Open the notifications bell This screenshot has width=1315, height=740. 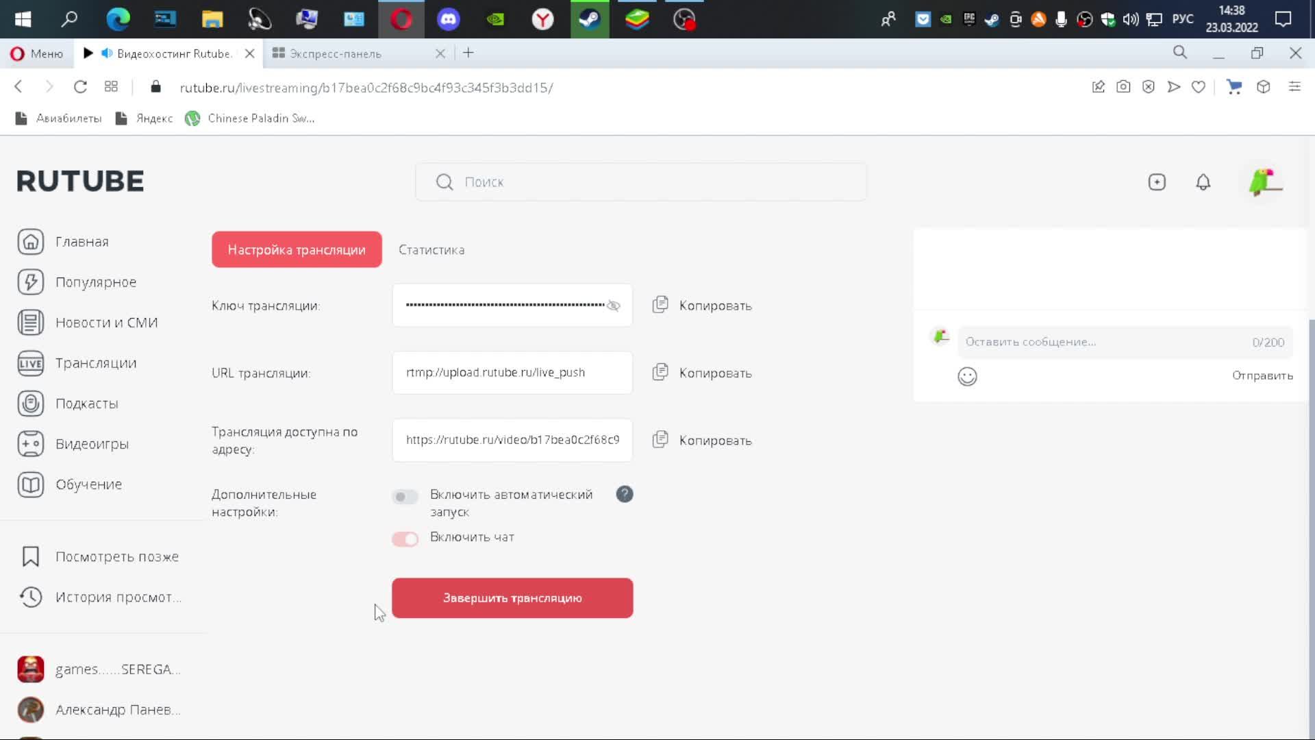[1203, 182]
